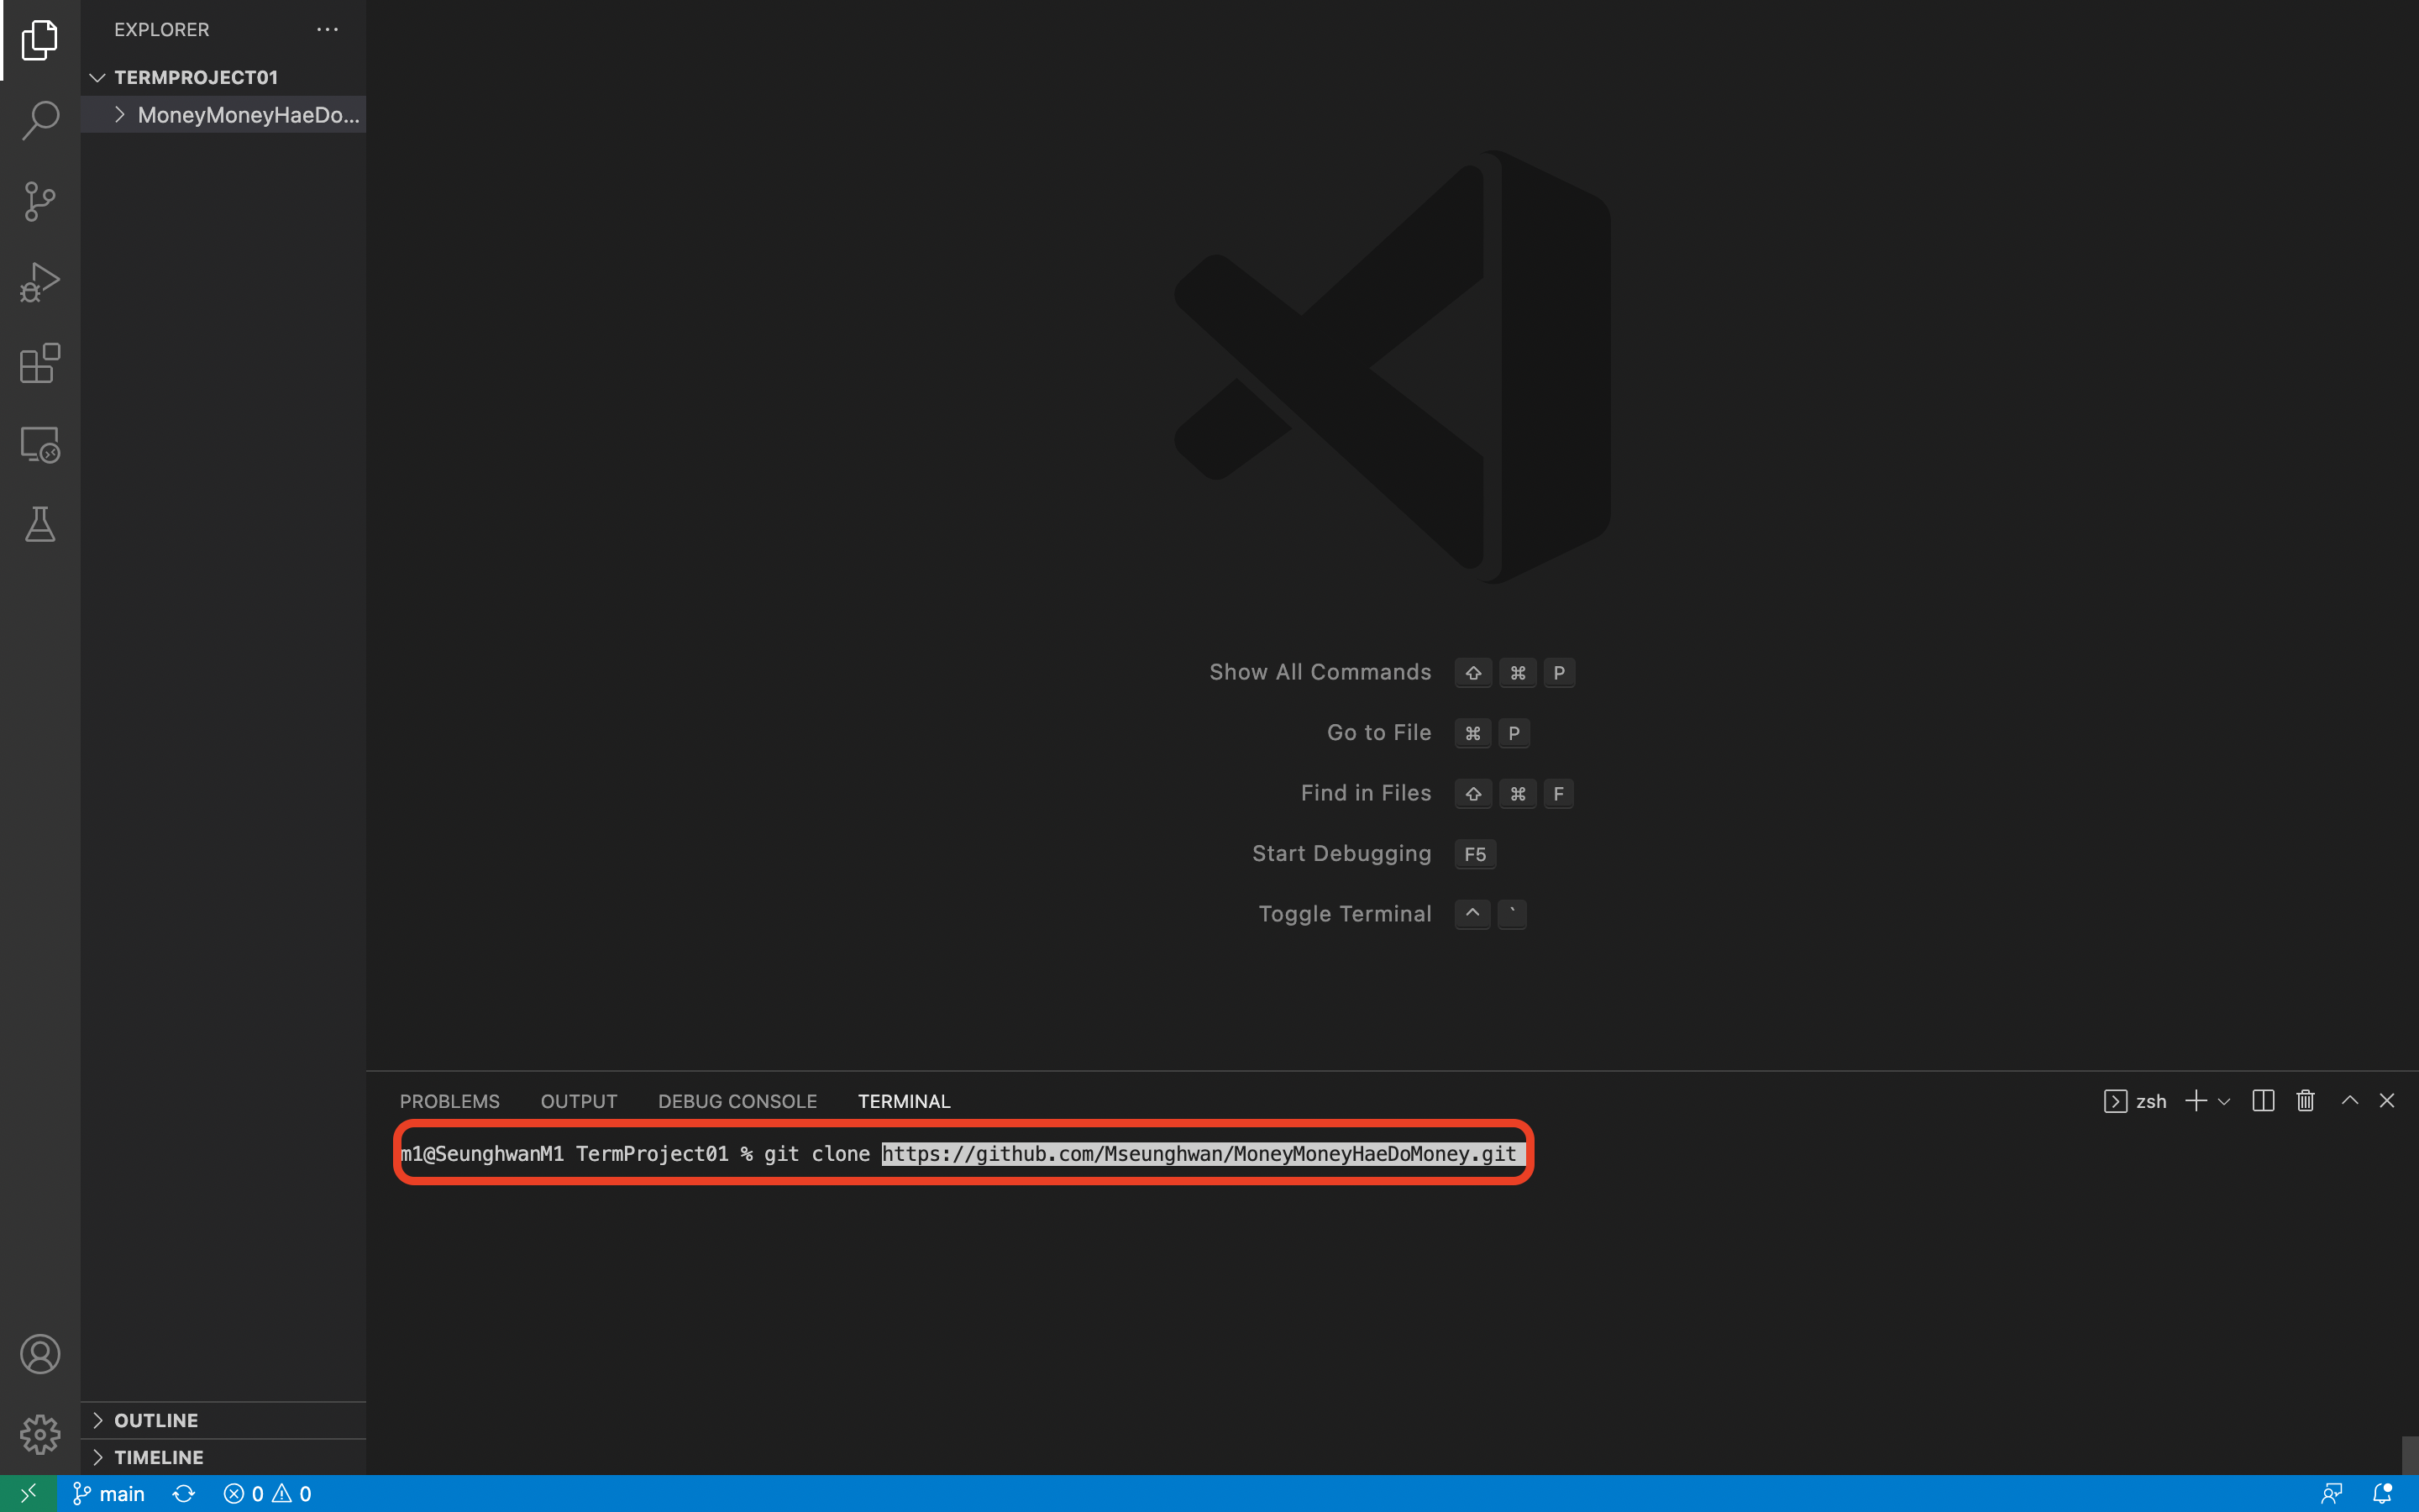Expand the MoneyMoneyHaeDo... folder
This screenshot has width=2419, height=1512.
224,115
